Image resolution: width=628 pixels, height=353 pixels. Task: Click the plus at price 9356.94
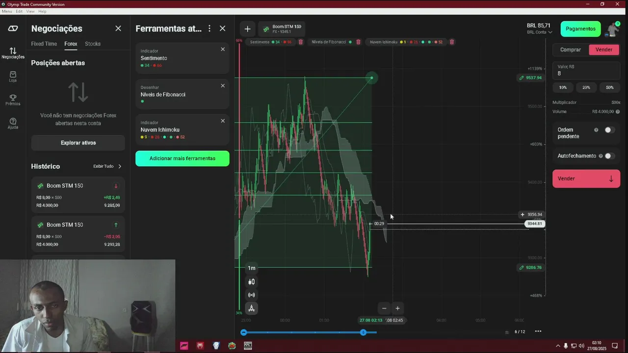(523, 214)
